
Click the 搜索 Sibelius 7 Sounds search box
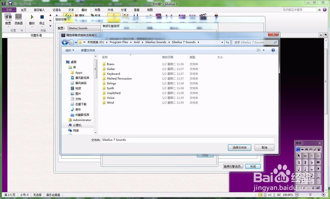click(255, 42)
